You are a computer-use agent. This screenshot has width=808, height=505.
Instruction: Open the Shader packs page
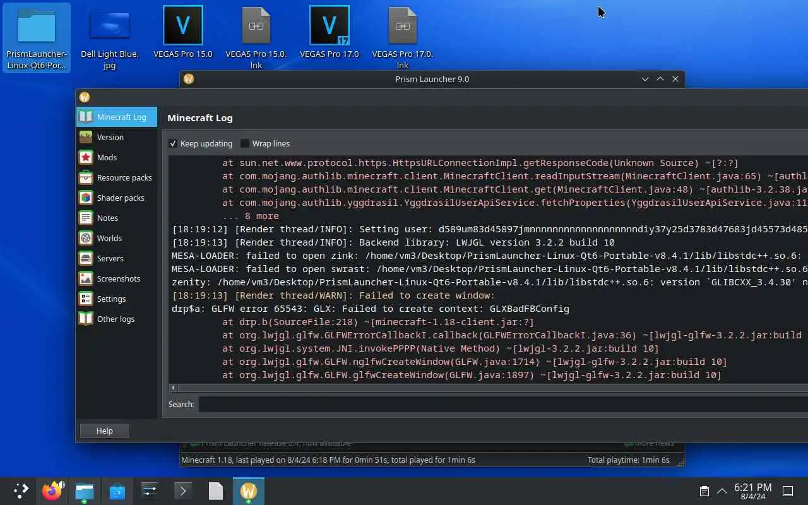pyautogui.click(x=117, y=198)
